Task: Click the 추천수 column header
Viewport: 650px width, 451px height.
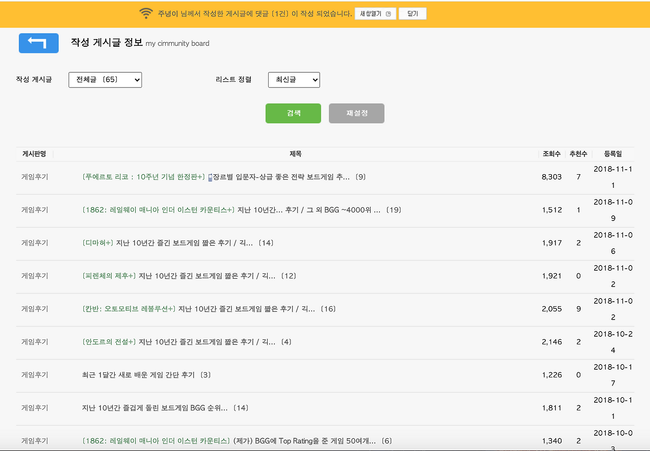Action: pyautogui.click(x=578, y=154)
